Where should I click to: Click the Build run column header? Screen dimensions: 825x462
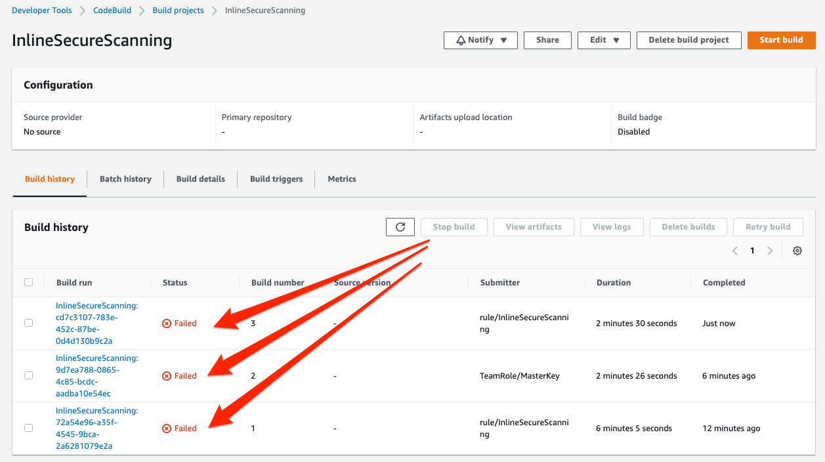click(74, 283)
